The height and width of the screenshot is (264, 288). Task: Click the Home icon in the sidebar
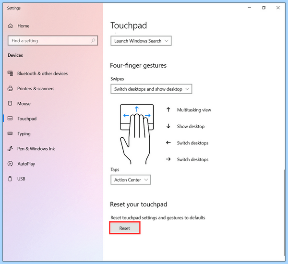pyautogui.click(x=11, y=26)
